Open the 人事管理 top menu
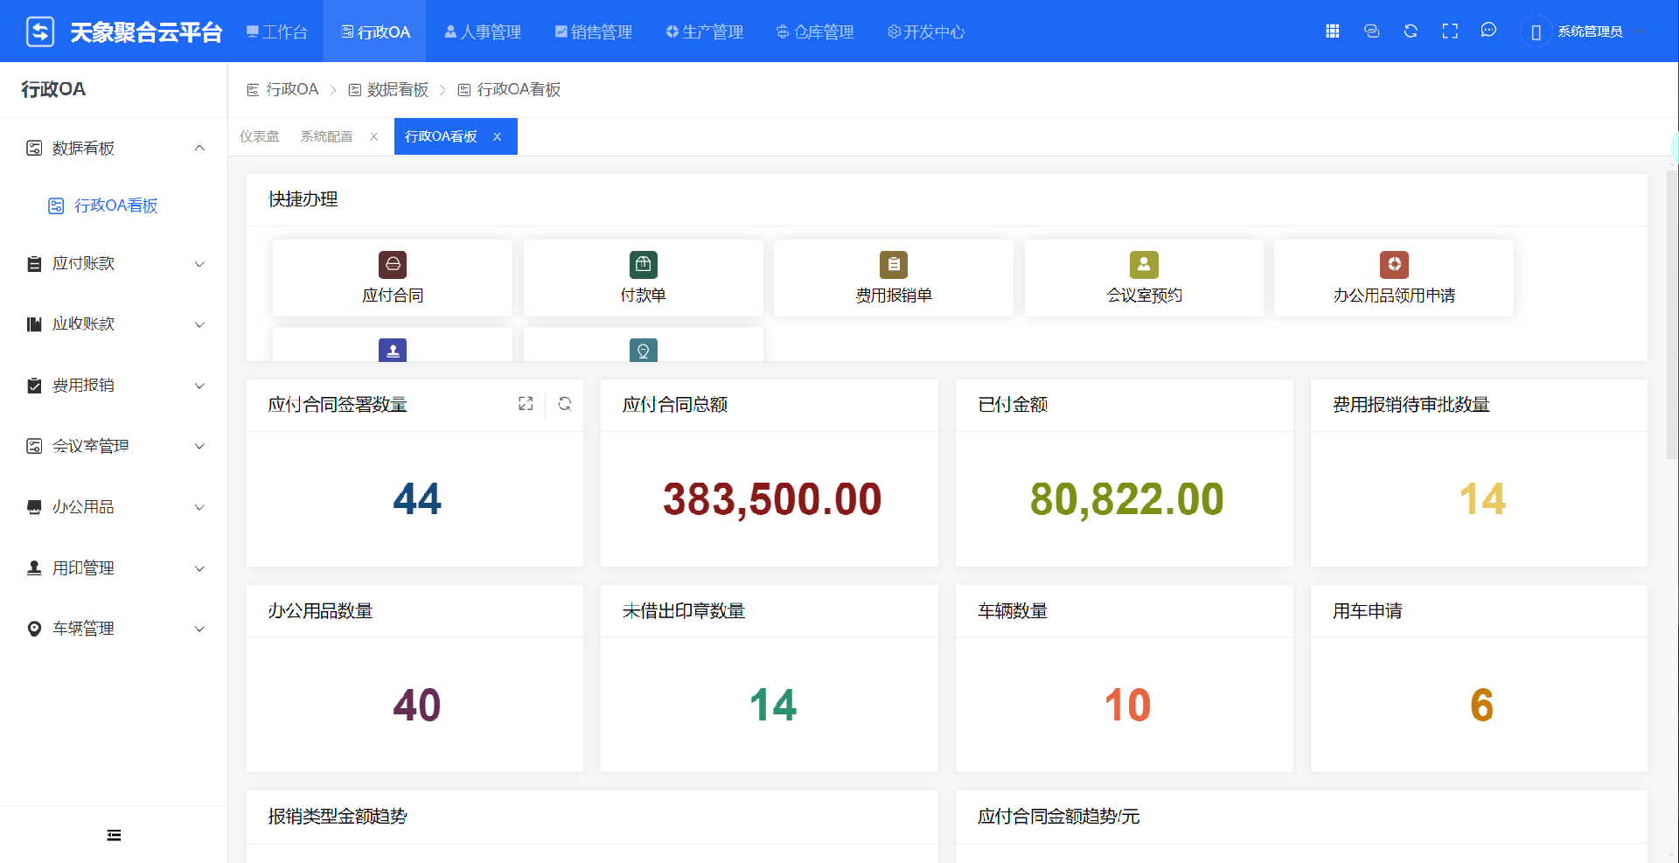 483,31
